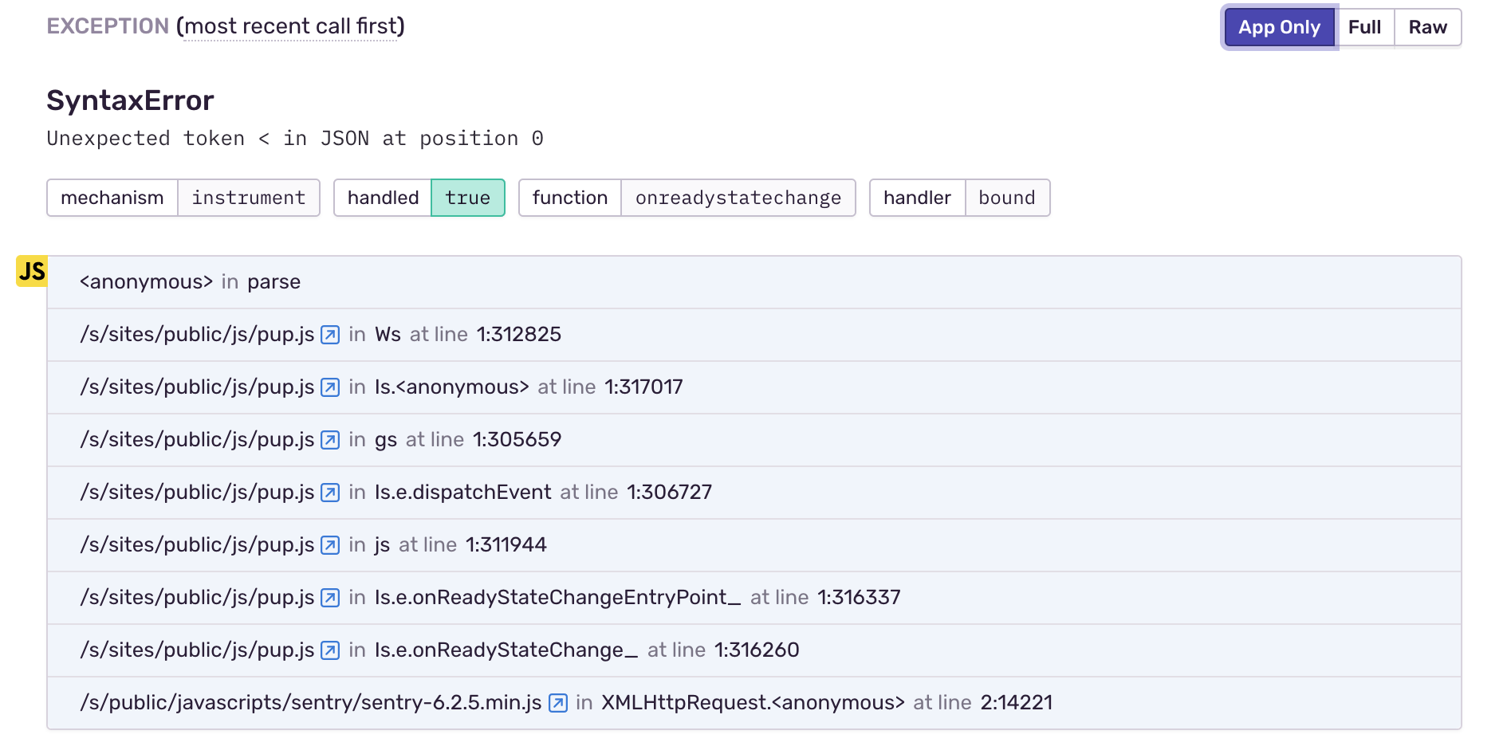1507x754 pixels.
Task: Open source for ls.<anonymous> at line 1:317017
Action: [x=329, y=387]
